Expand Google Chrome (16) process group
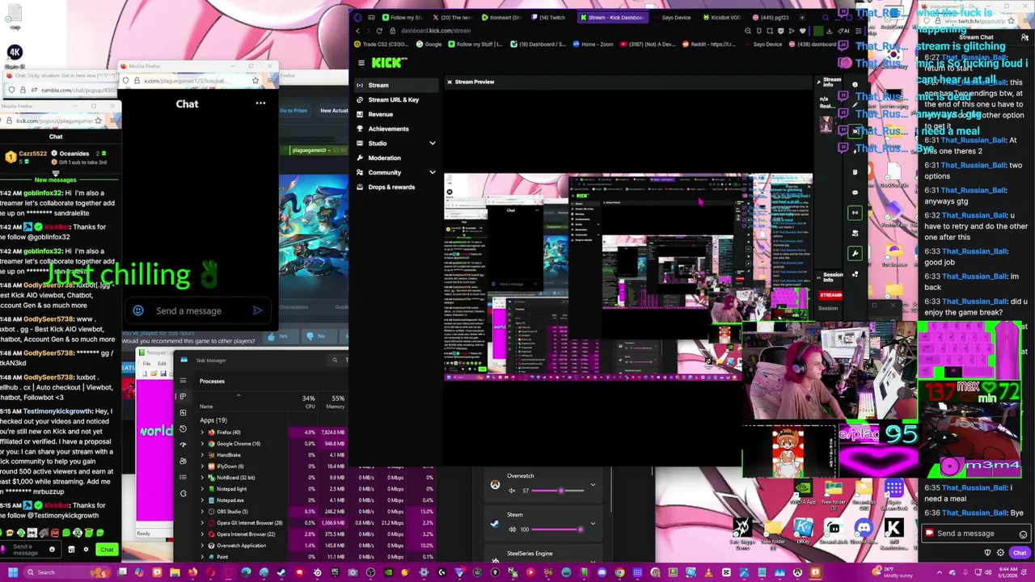This screenshot has height=582, width=1035. 202,444
